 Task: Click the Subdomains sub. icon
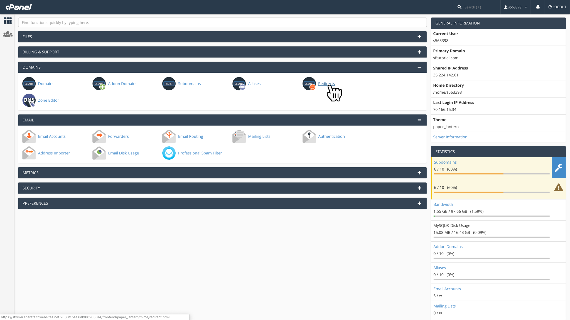tap(169, 84)
